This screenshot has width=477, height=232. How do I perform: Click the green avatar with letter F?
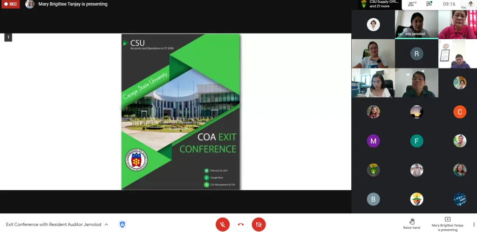pos(416,141)
